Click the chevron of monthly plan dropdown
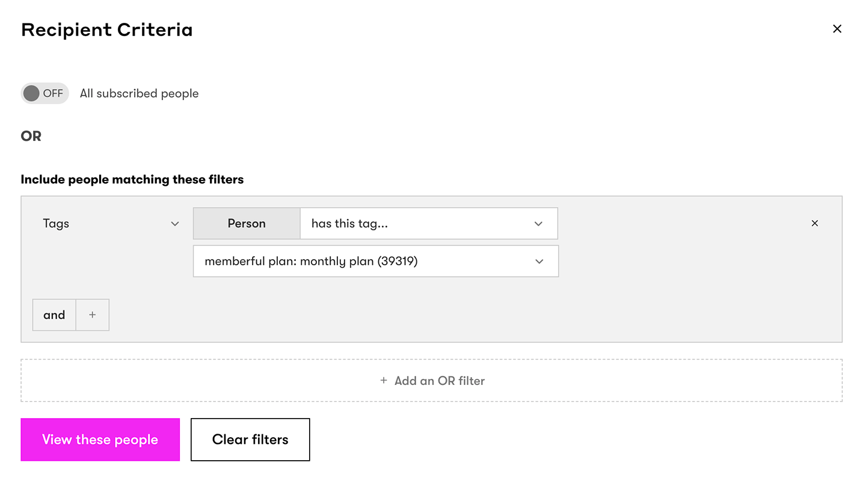The width and height of the screenshot is (866, 480). tap(539, 262)
